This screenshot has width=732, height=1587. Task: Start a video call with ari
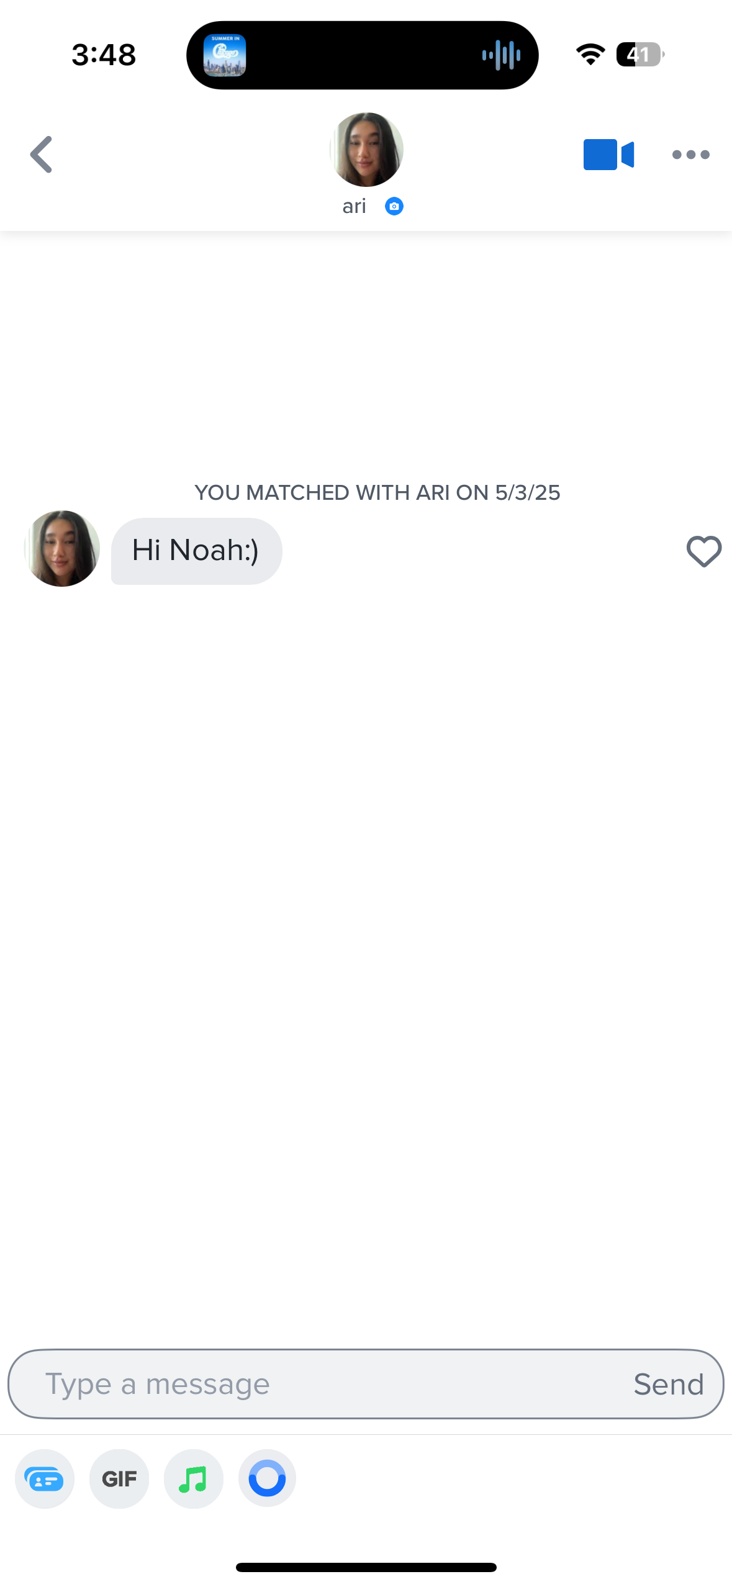tap(608, 154)
